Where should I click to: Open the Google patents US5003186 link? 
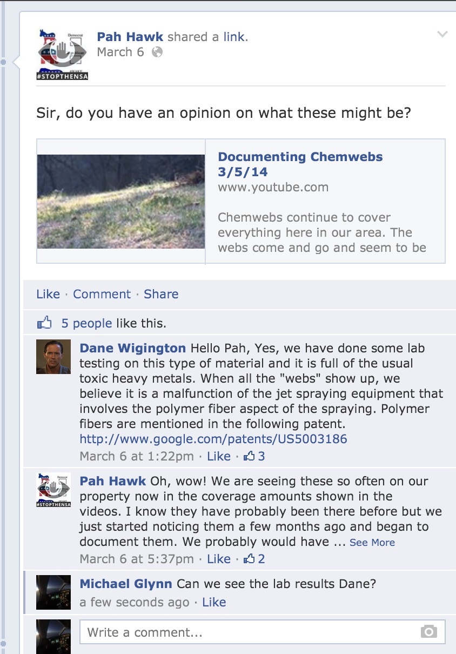[x=213, y=438]
